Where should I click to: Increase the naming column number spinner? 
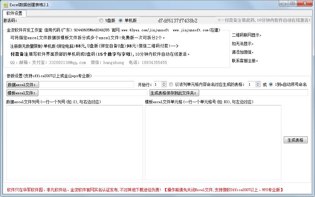click(x=258, y=83)
